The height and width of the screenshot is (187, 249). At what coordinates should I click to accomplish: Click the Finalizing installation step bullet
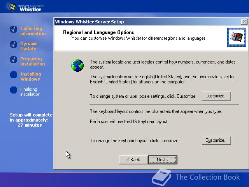coord(14,90)
